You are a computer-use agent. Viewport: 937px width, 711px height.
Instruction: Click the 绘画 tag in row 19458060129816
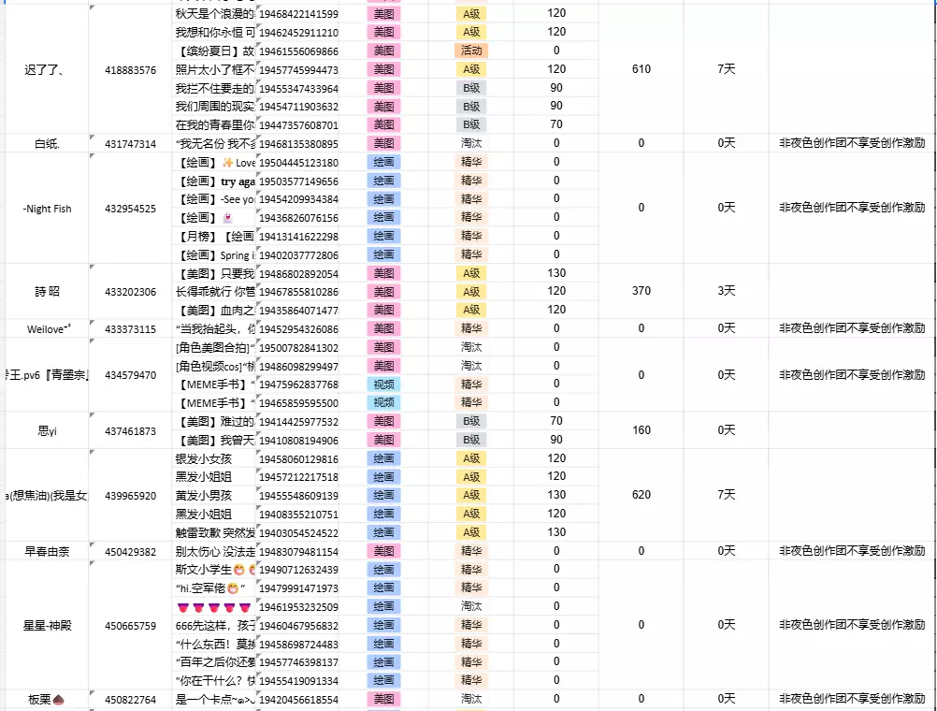(x=383, y=458)
